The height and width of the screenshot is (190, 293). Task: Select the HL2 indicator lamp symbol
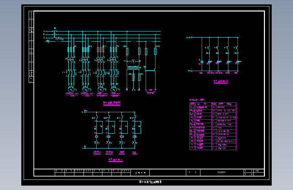(218, 62)
